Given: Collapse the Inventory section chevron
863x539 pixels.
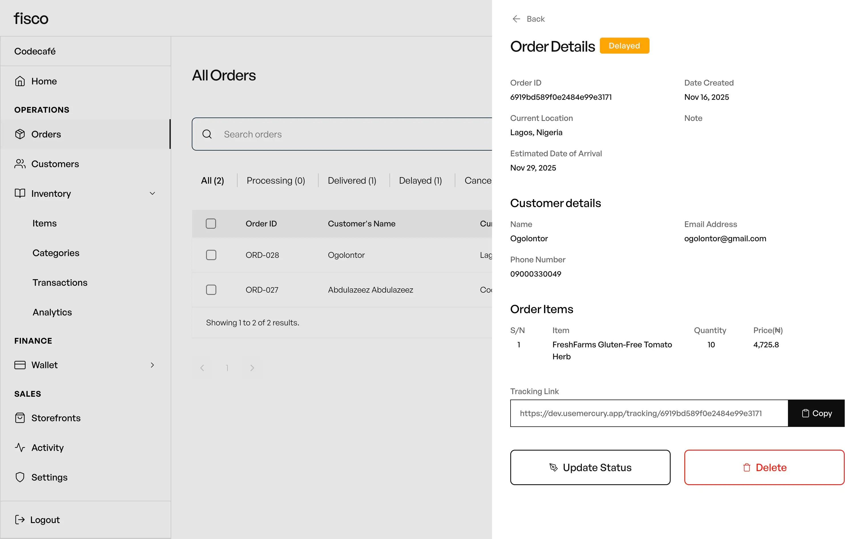Looking at the screenshot, I should [x=152, y=193].
